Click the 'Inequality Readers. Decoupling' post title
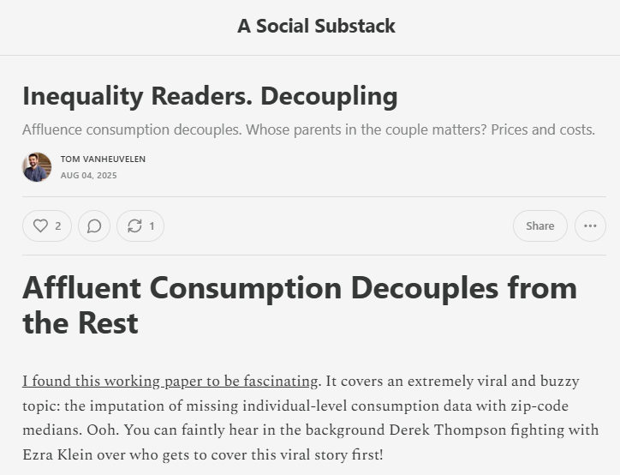The width and height of the screenshot is (620, 475). (210, 96)
